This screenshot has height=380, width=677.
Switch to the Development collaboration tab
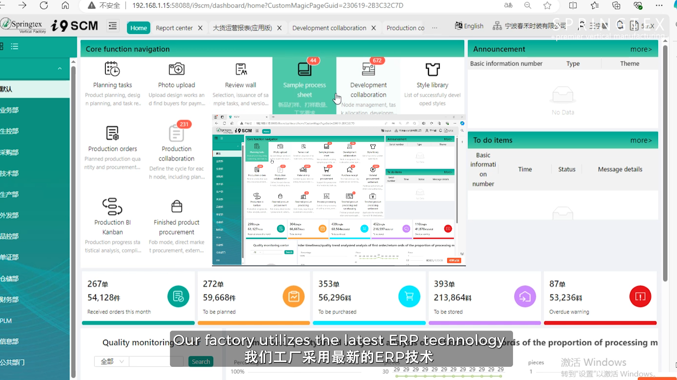tap(329, 28)
